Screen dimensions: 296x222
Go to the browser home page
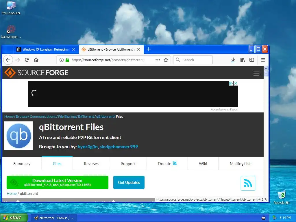tap(36, 60)
